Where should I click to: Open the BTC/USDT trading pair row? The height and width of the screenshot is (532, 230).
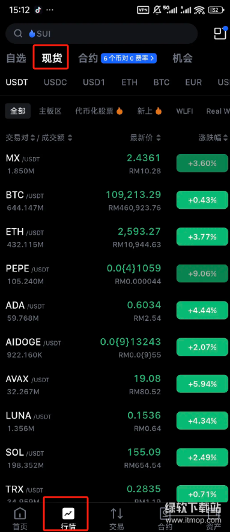pos(115,200)
